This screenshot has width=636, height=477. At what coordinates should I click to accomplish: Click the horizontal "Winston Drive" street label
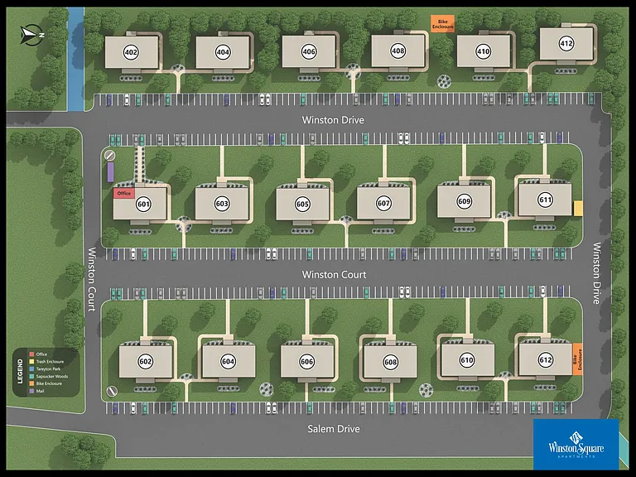tap(333, 120)
